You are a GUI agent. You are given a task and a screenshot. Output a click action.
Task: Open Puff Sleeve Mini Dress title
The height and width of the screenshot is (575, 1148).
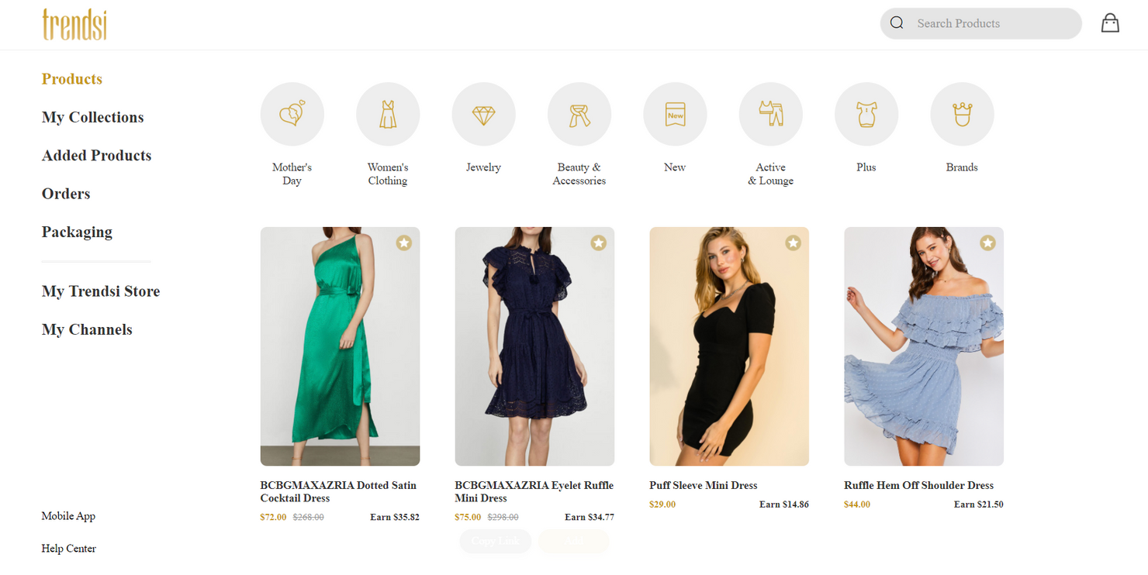point(704,485)
